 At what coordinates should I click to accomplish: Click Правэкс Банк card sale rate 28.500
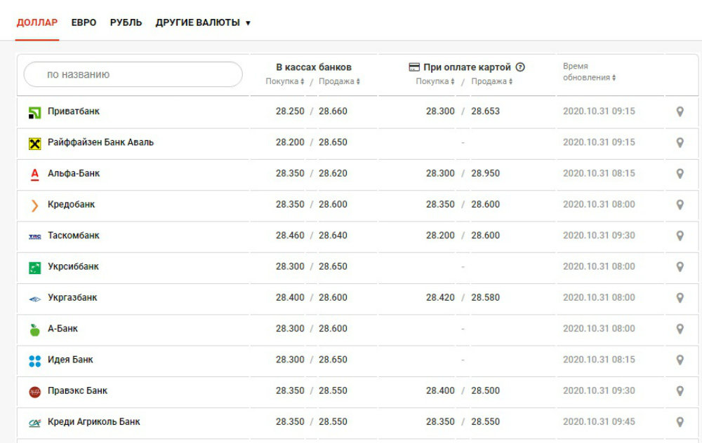(485, 390)
